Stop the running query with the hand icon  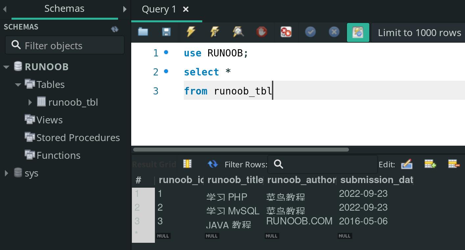pyautogui.click(x=262, y=32)
